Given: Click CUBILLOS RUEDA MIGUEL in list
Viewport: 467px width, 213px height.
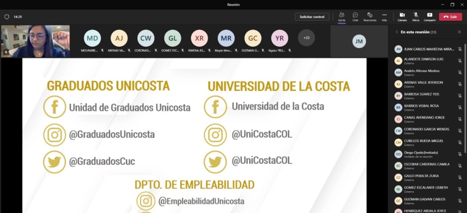Looking at the screenshot, I should pos(428,143).
